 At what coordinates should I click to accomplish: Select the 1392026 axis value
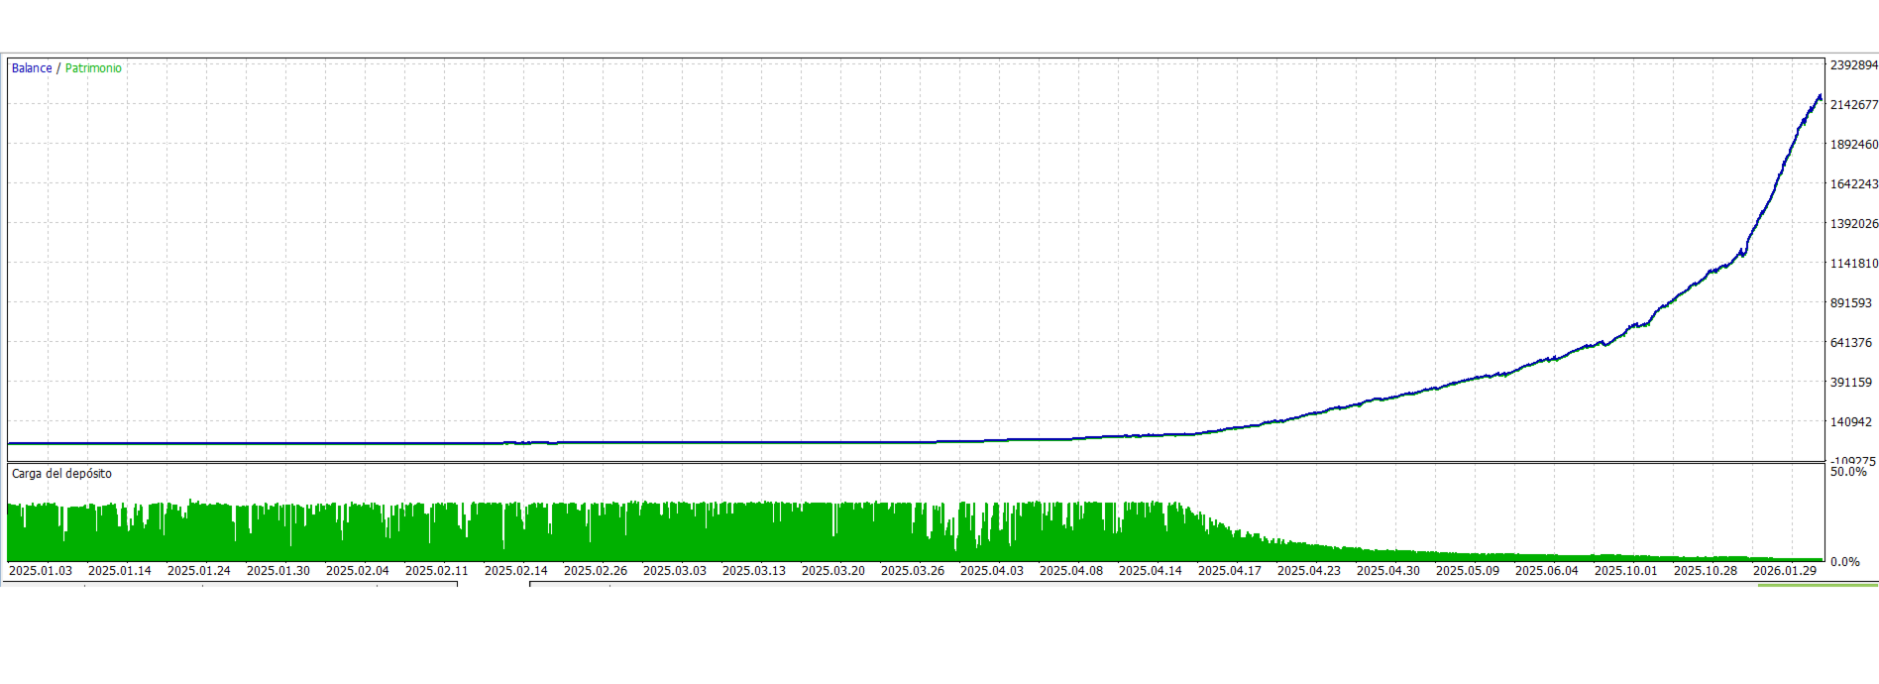(x=1853, y=224)
